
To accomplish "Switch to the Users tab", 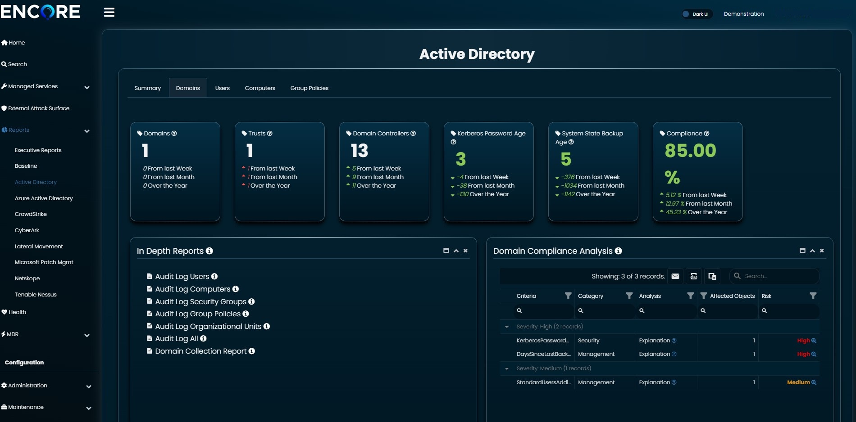I will pos(222,88).
